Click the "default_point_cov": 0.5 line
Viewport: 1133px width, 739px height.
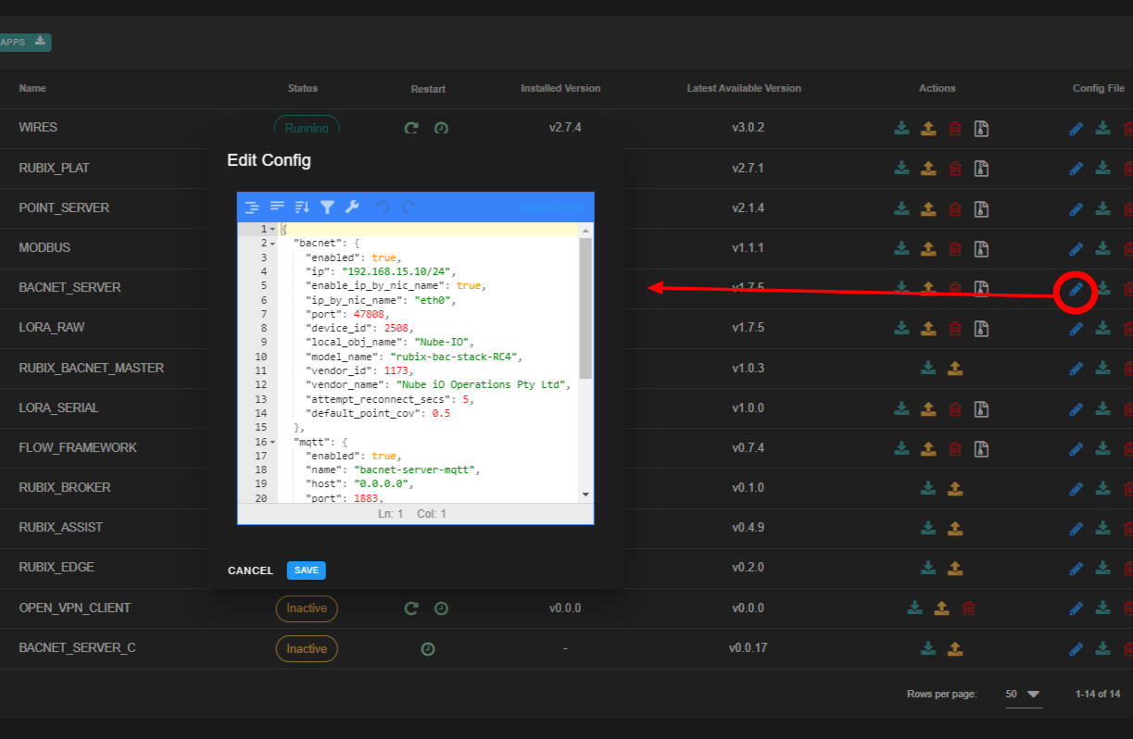click(378, 413)
